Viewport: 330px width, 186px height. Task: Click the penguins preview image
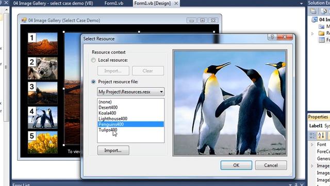coord(229,103)
